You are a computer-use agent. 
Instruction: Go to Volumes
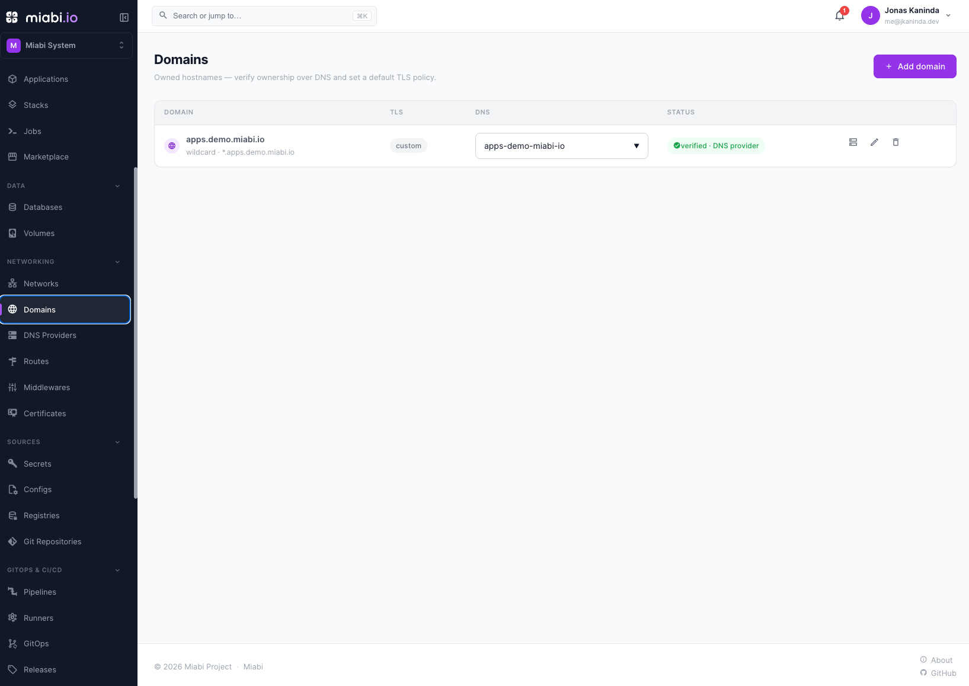point(65,233)
